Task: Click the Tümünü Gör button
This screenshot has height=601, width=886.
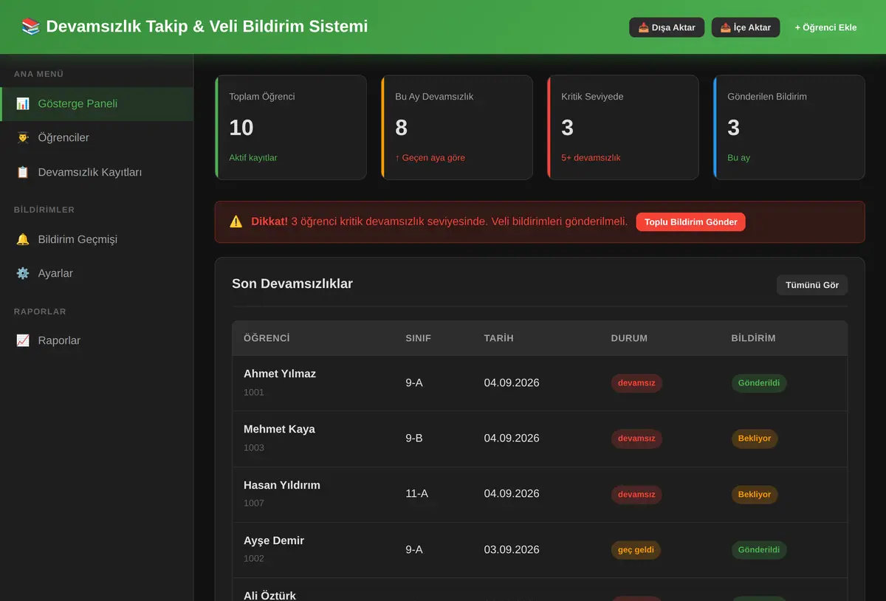Action: [812, 285]
